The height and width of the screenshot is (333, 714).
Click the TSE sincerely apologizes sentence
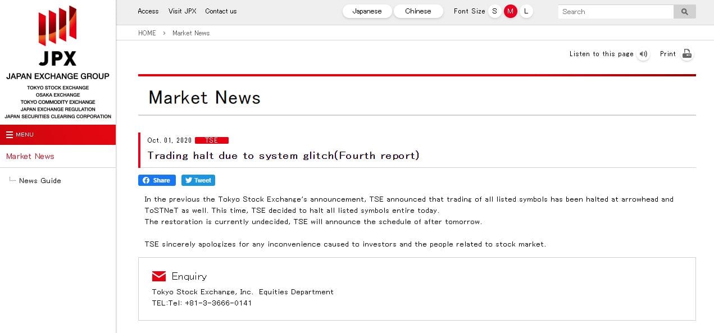(345, 244)
